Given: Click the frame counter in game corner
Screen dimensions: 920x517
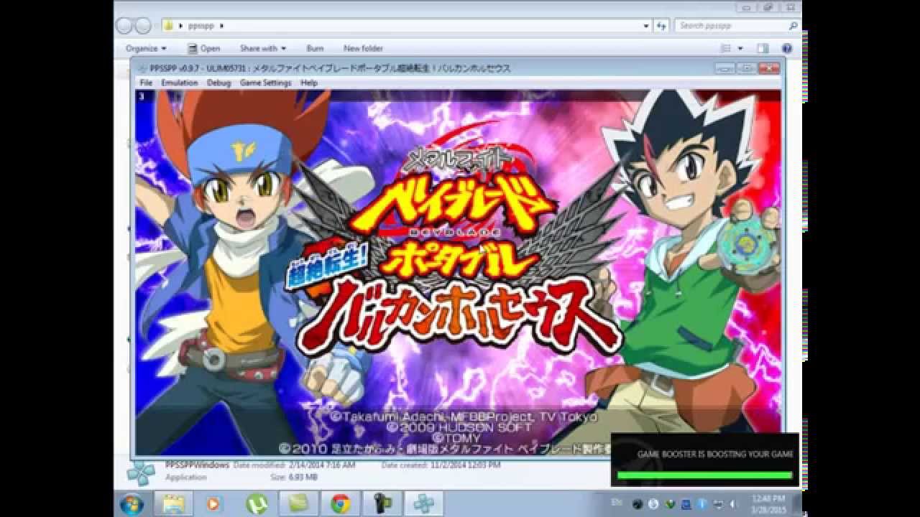Looking at the screenshot, I should click(x=142, y=95).
